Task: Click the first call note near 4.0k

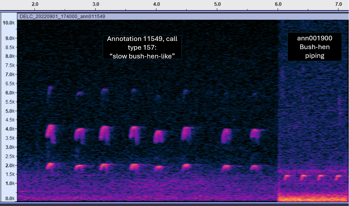Action: pyautogui.click(x=51, y=133)
